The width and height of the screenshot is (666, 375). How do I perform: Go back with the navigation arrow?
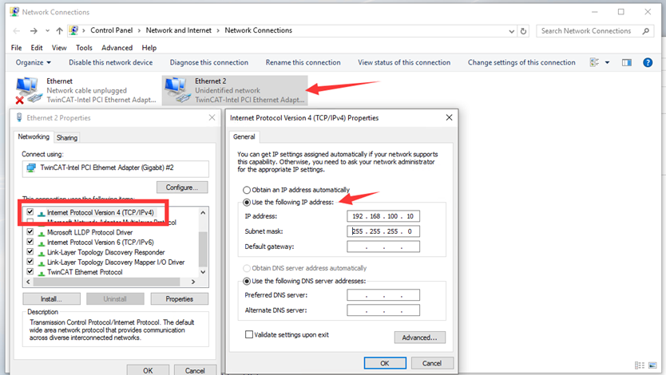(x=17, y=30)
